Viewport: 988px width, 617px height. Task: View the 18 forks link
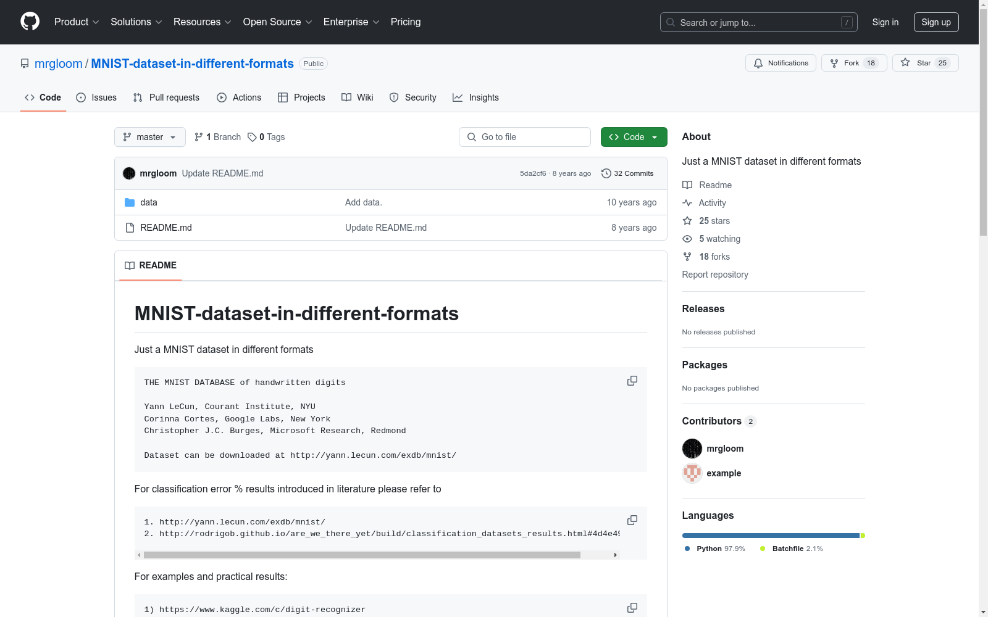(706, 257)
